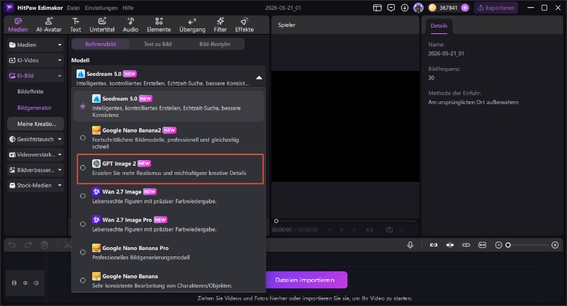
Task: Click the undo arrow in timeline toolbar
Action: tap(12, 245)
